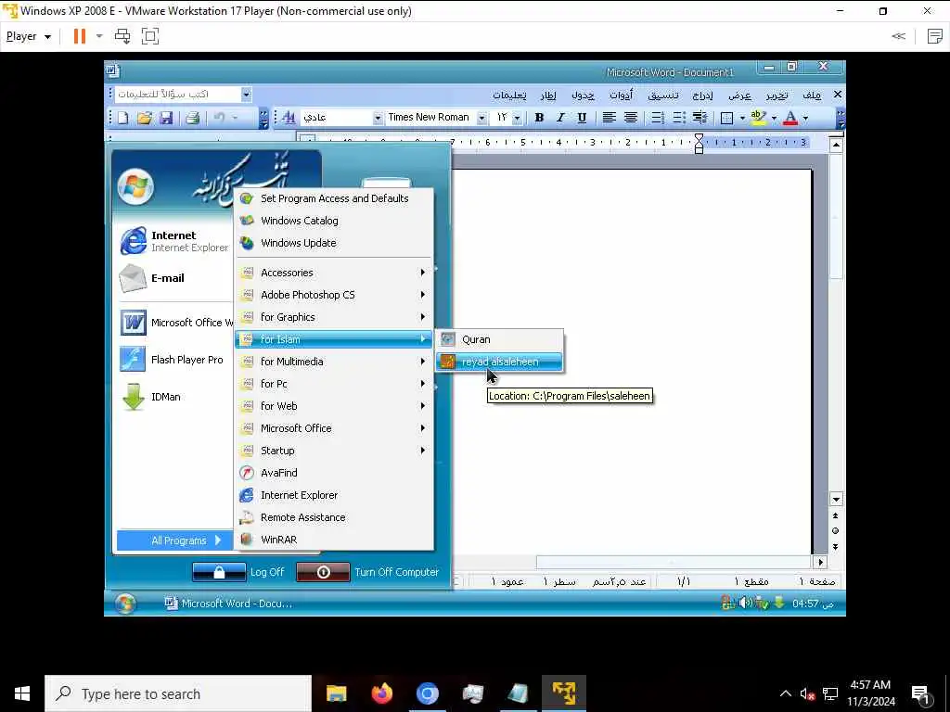Open the Times New Roman font dropdown

pos(481,118)
